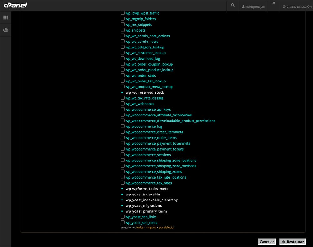Open the ic5hxgmu5j2u user menu

click(253, 7)
